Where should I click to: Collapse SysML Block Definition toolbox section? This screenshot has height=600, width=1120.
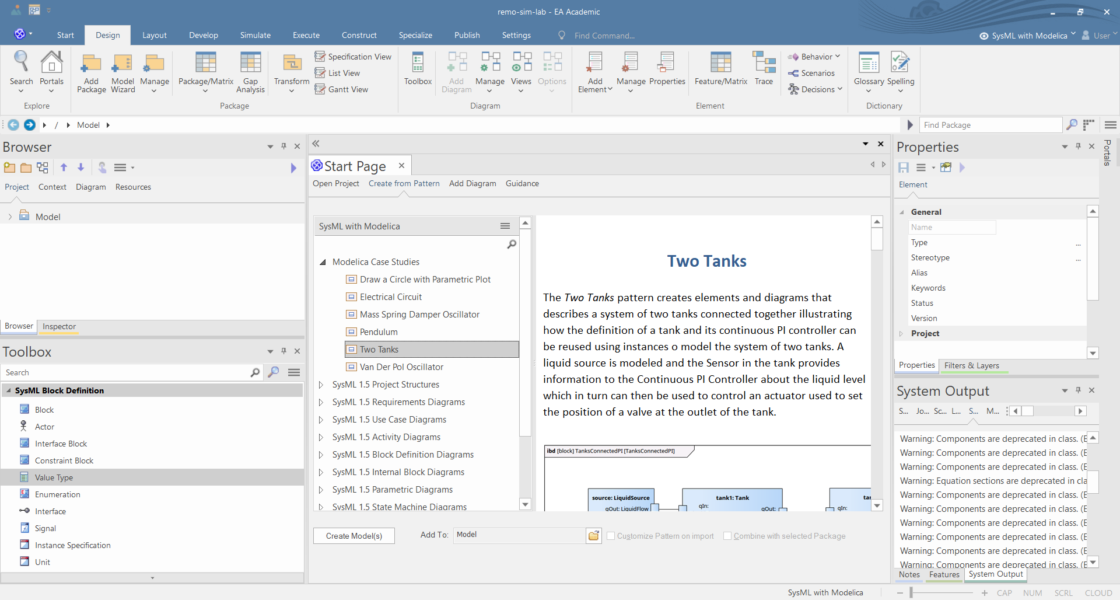click(8, 390)
